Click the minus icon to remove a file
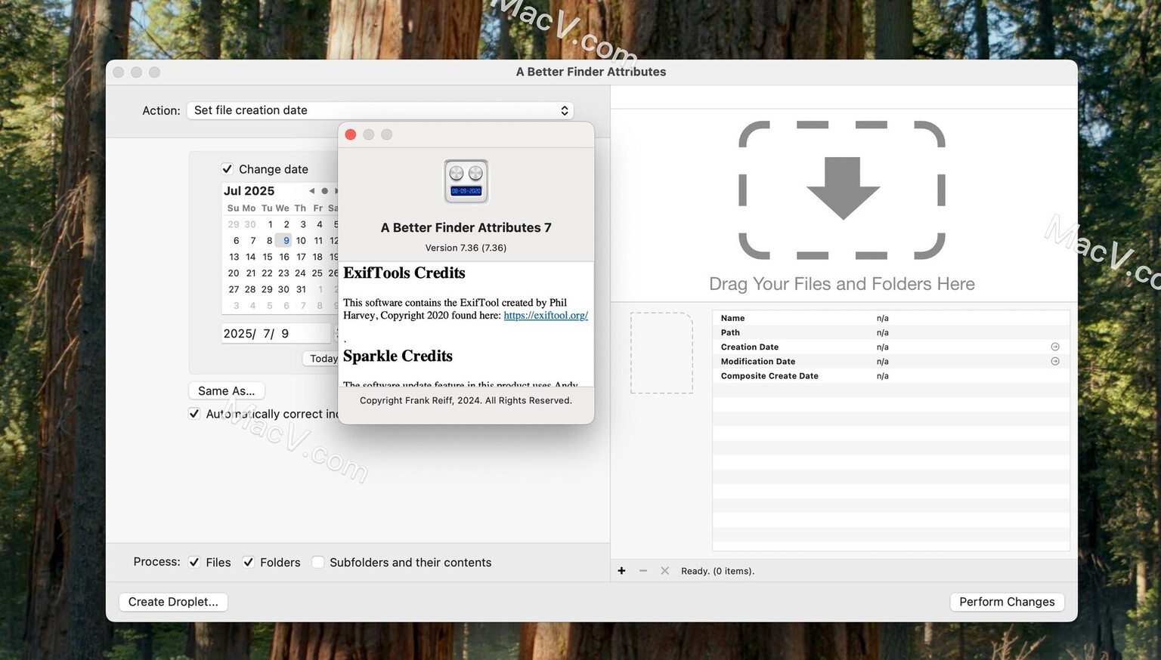1161x660 pixels. pos(643,571)
